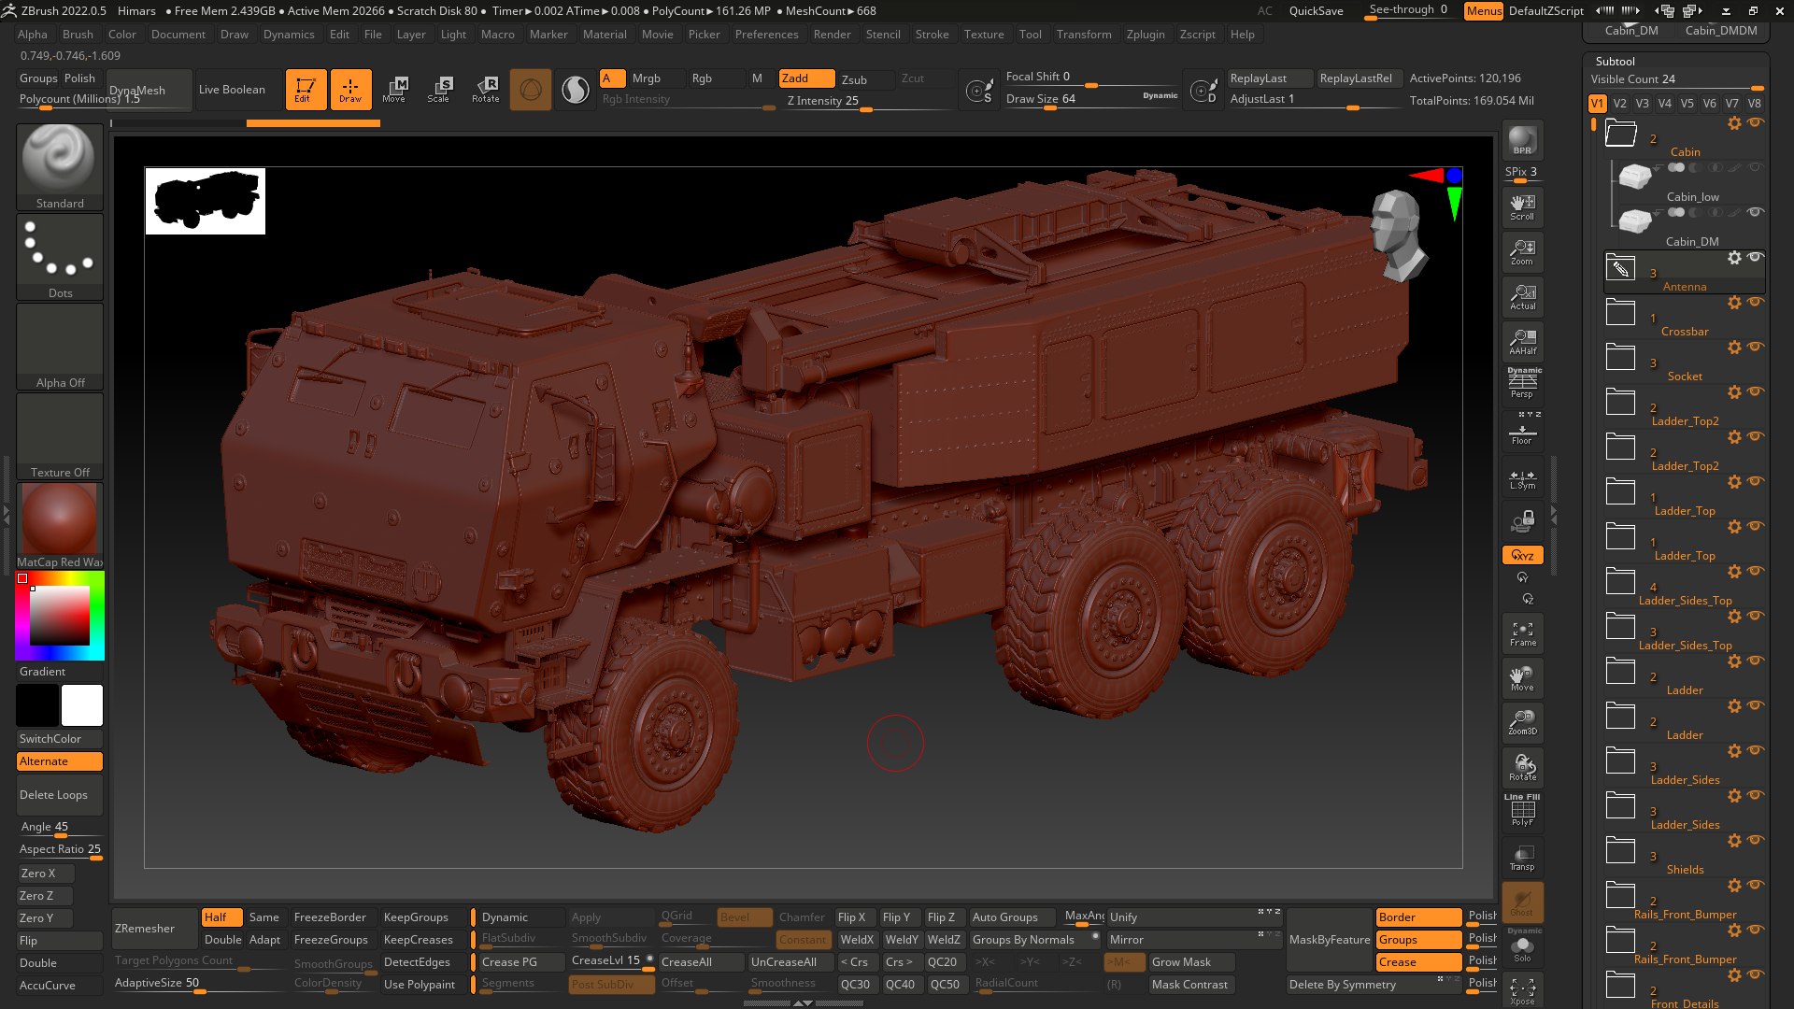This screenshot has width=1794, height=1009.
Task: Click the ZRemesher button
Action: [x=154, y=929]
